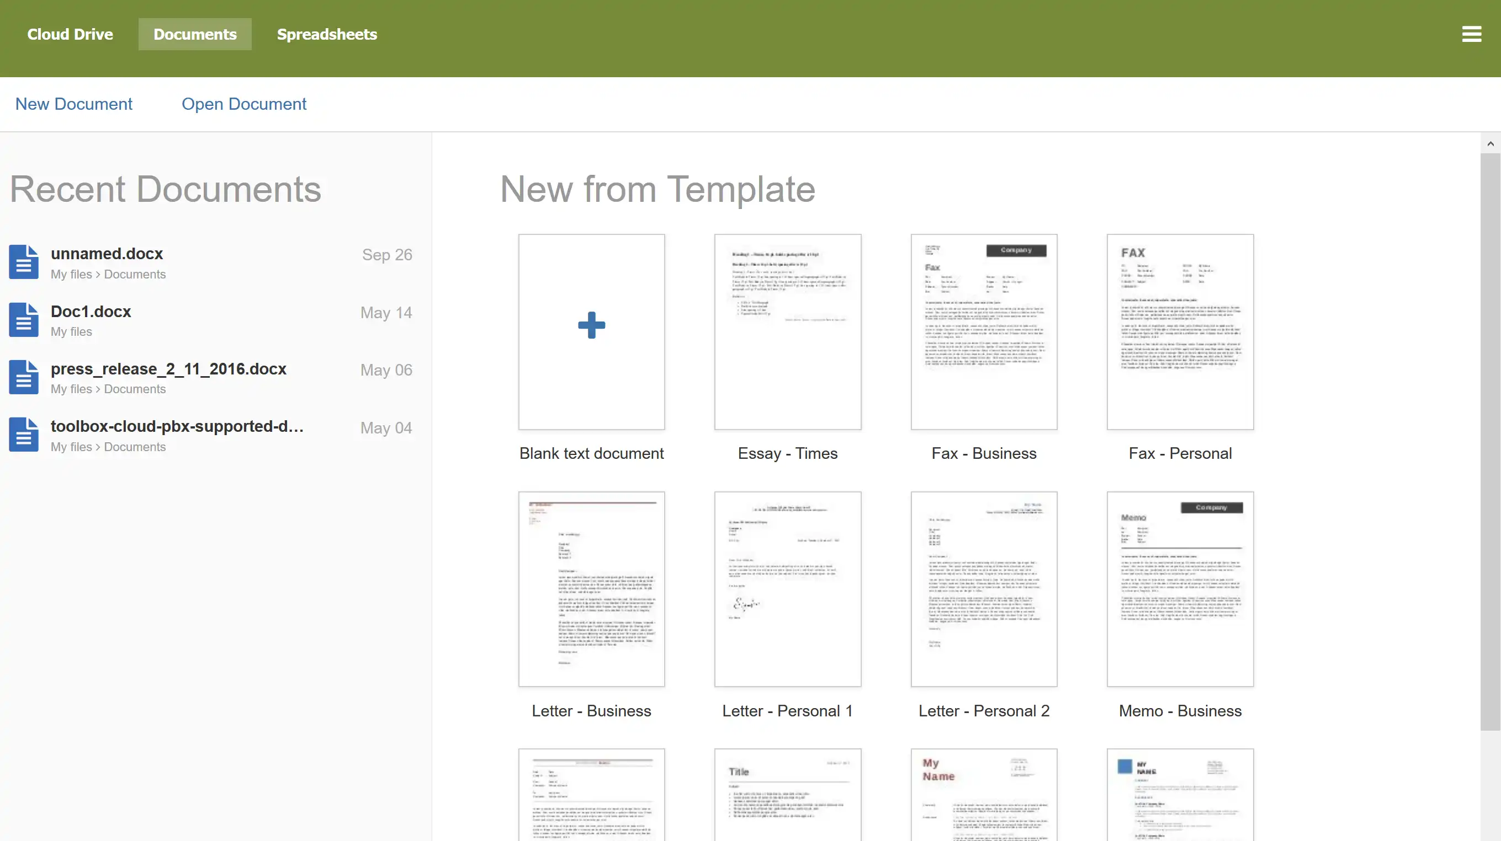1501x841 pixels.
Task: Open toolbox-cloud-pbx-supported-d file
Action: [177, 426]
